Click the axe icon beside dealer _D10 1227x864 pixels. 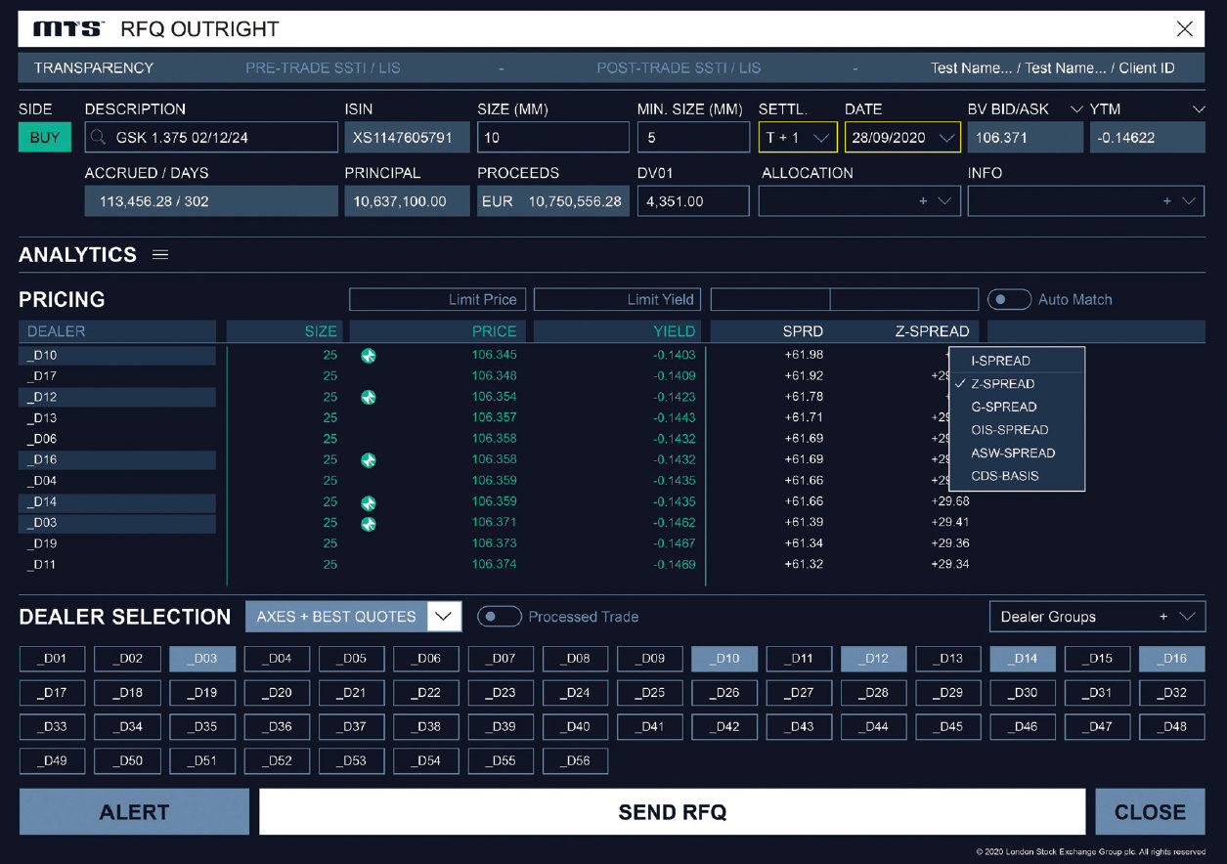[x=369, y=356]
